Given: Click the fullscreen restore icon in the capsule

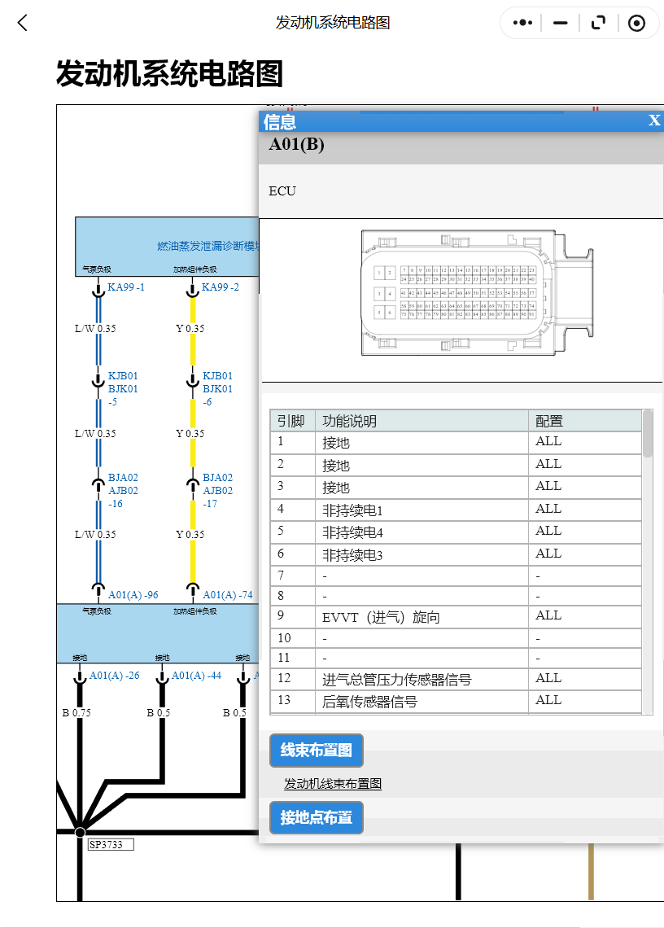Looking at the screenshot, I should pyautogui.click(x=597, y=23).
